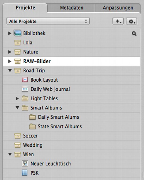
Task: Select the Soccer project icon
Action: click(x=18, y=136)
